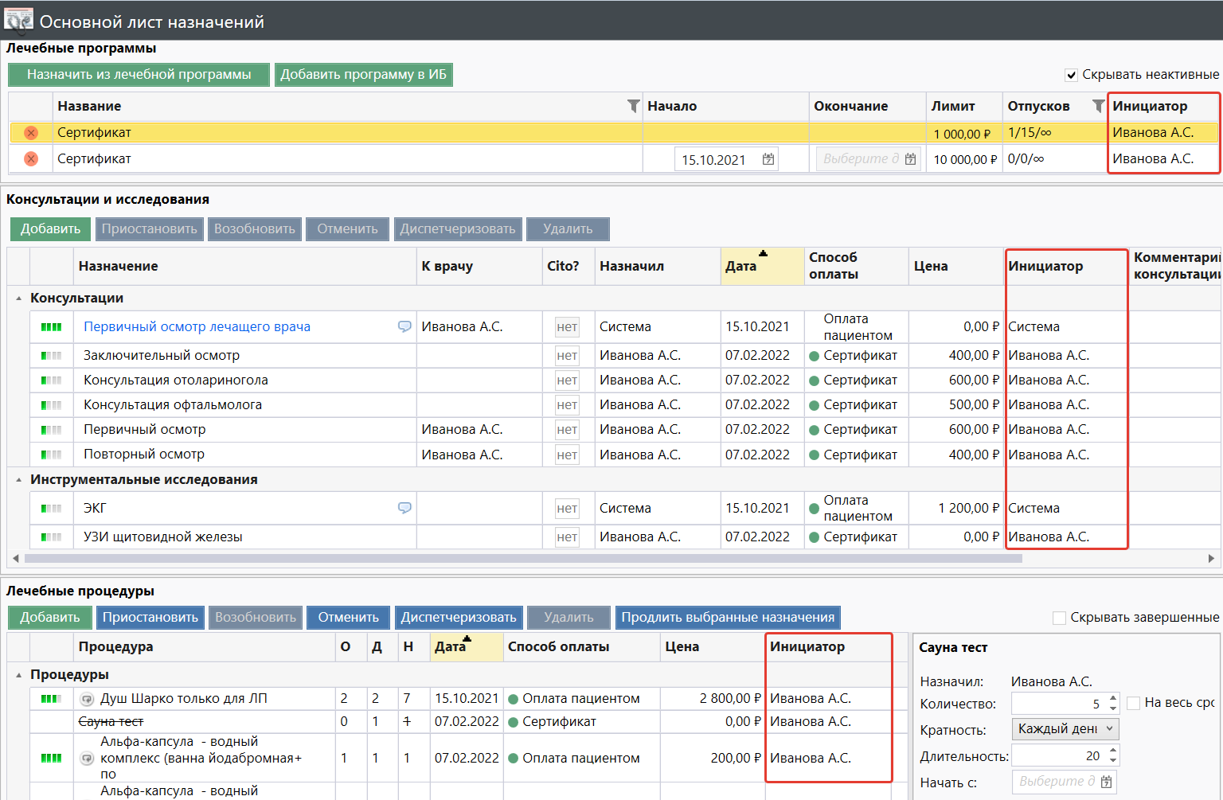Click the procedure icon beside Душ Шарко
1223x800 pixels.
click(x=88, y=699)
